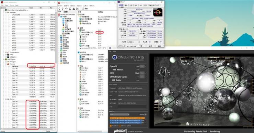Image resolution: width=254 pixels, height=133 pixels.
Task: Click the AIDA64 forward navigation arrow
Action: tap(63, 9)
